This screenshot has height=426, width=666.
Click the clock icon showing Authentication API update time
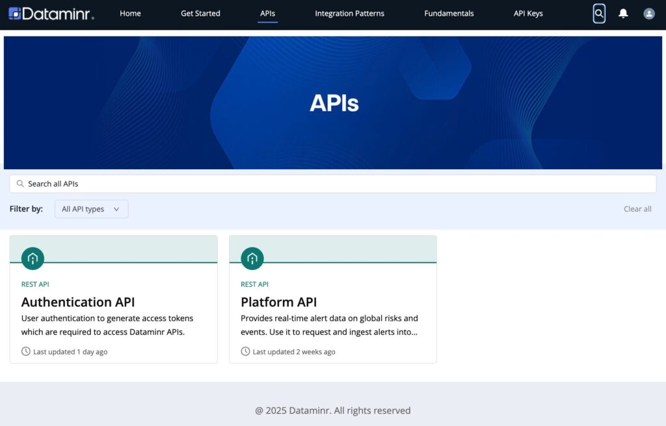pyautogui.click(x=26, y=351)
